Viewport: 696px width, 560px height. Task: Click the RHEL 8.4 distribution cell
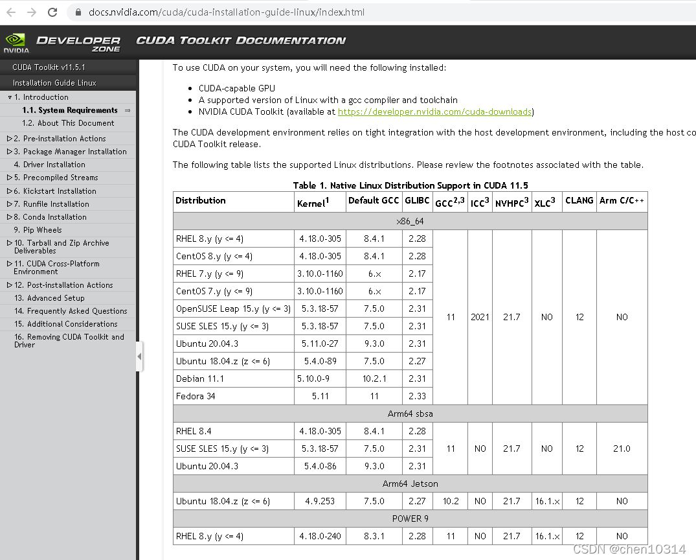pyautogui.click(x=234, y=431)
